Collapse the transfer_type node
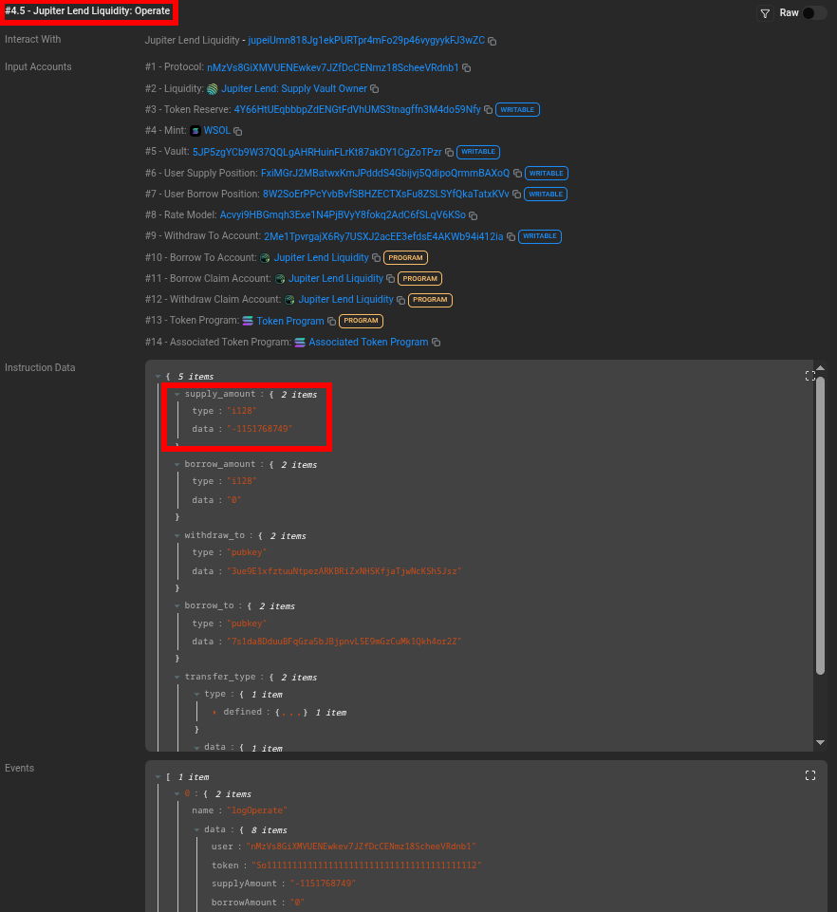 (x=177, y=677)
